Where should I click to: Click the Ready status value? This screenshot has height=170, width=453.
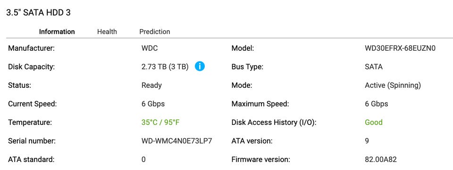(x=151, y=85)
